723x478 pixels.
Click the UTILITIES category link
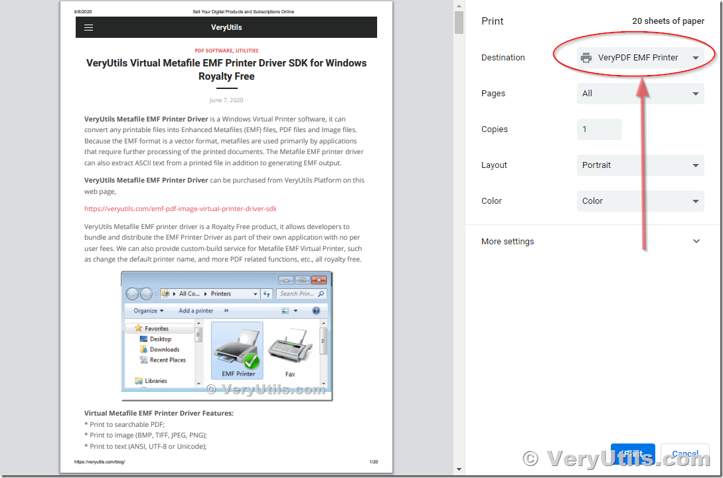point(247,50)
